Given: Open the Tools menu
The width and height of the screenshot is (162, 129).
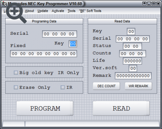Looking at the screenshot, I should 72,11.
